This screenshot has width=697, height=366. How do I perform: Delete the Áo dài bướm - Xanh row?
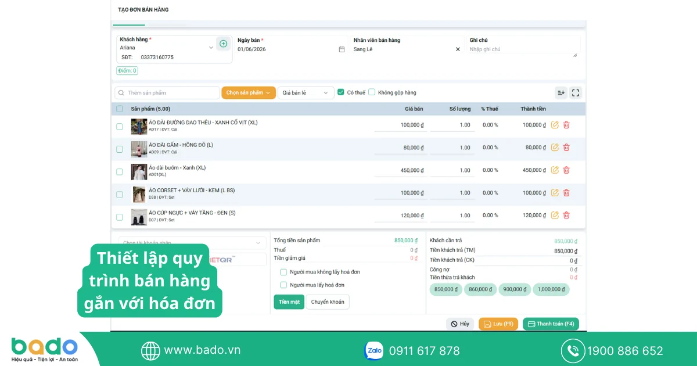pyautogui.click(x=566, y=170)
